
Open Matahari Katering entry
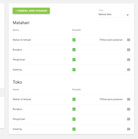pyautogui.click(x=71, y=70)
